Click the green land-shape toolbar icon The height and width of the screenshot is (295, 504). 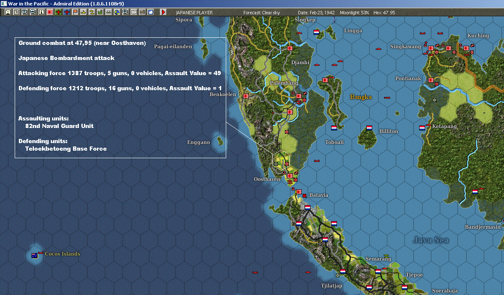point(101,12)
